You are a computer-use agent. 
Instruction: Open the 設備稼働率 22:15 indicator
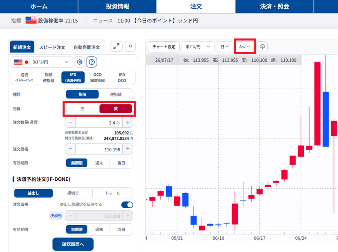pos(58,21)
